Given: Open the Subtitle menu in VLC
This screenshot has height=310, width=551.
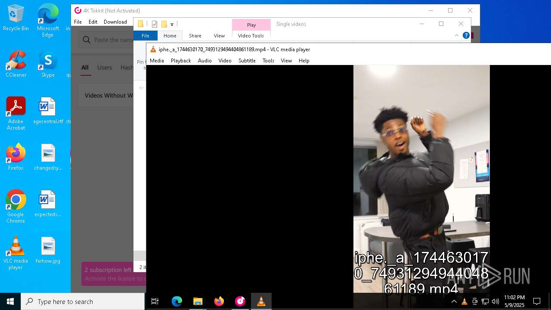Looking at the screenshot, I should click(247, 61).
